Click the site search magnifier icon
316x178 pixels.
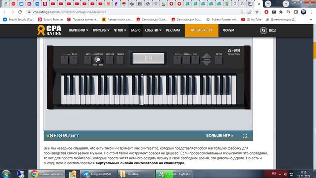(263, 30)
